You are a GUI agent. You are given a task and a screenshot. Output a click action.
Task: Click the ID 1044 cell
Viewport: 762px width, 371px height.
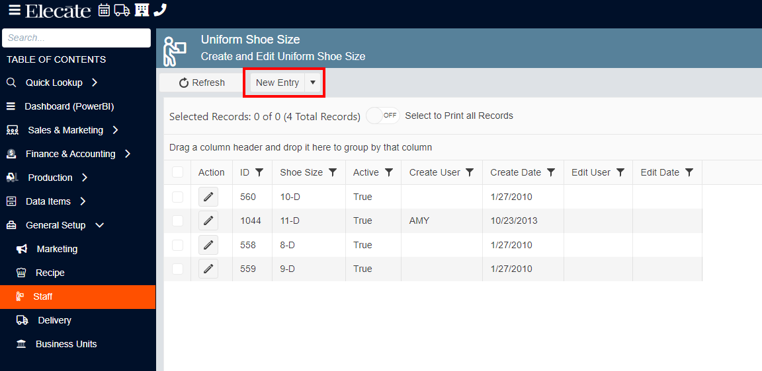252,220
